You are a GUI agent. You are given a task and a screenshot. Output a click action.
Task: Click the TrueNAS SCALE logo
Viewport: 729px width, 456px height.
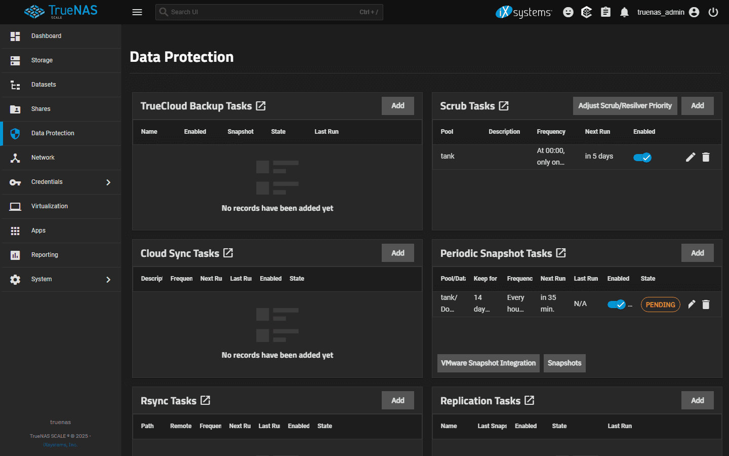click(x=61, y=12)
